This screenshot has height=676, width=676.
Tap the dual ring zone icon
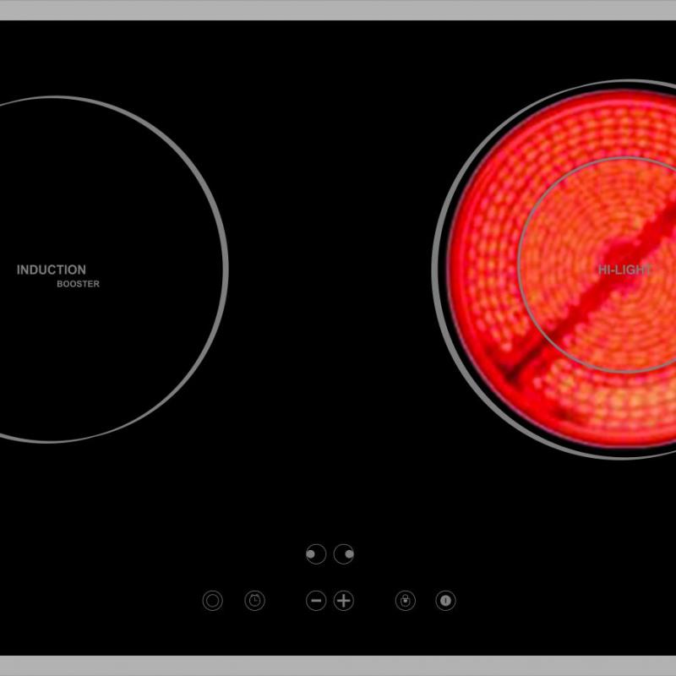click(x=213, y=601)
